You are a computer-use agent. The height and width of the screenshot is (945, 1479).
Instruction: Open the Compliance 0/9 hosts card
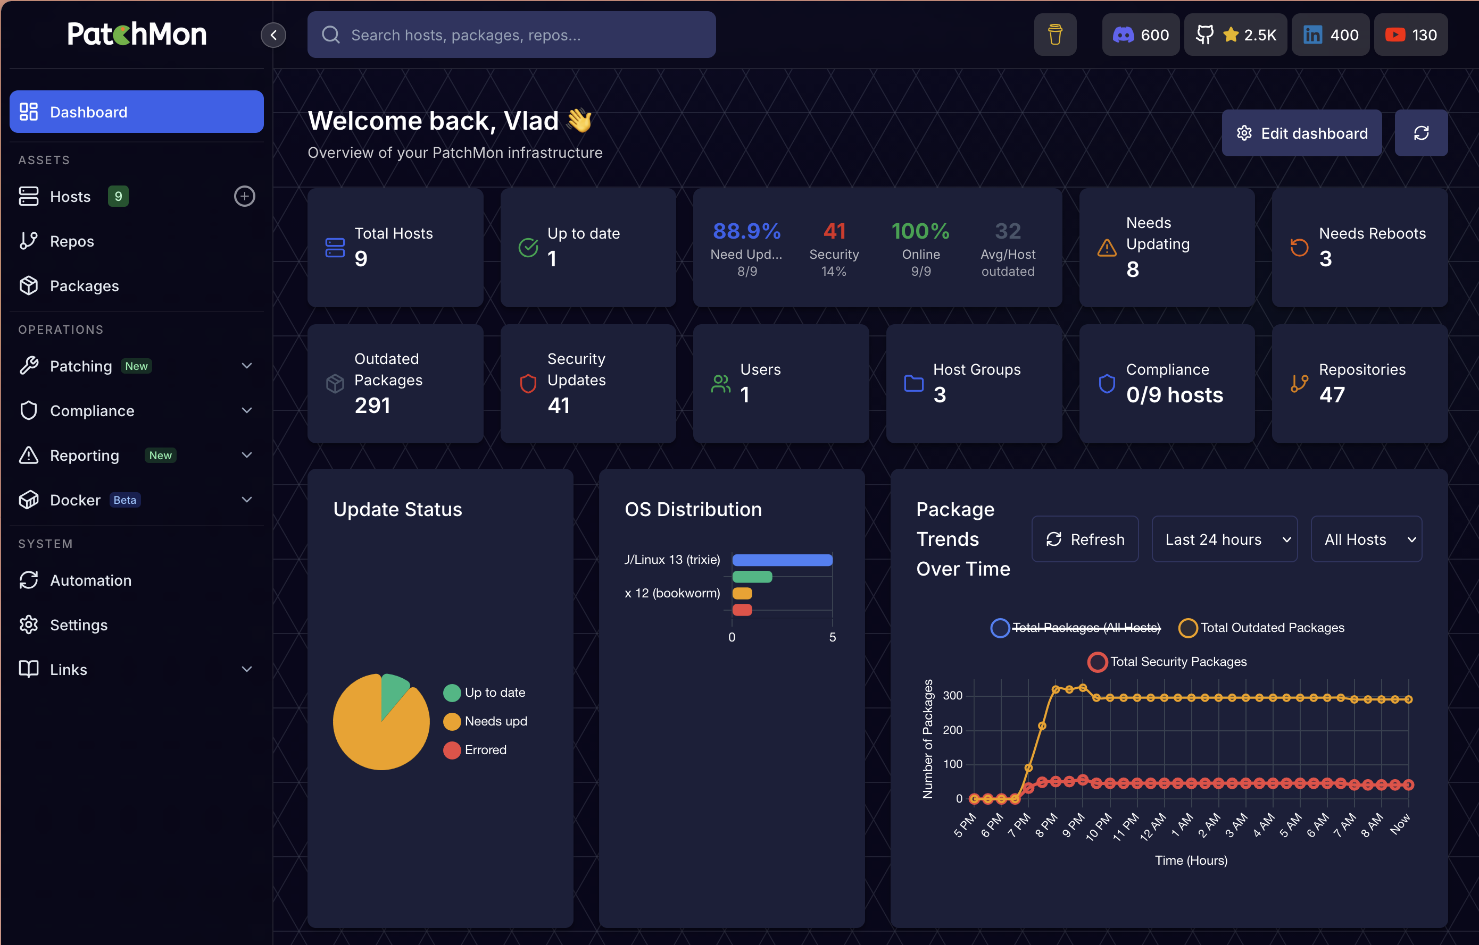click(x=1166, y=384)
